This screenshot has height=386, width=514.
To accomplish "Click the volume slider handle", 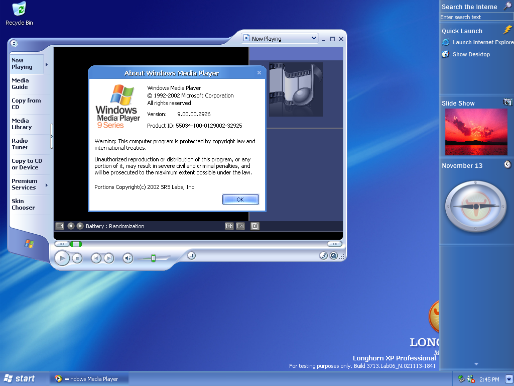I will tap(153, 258).
